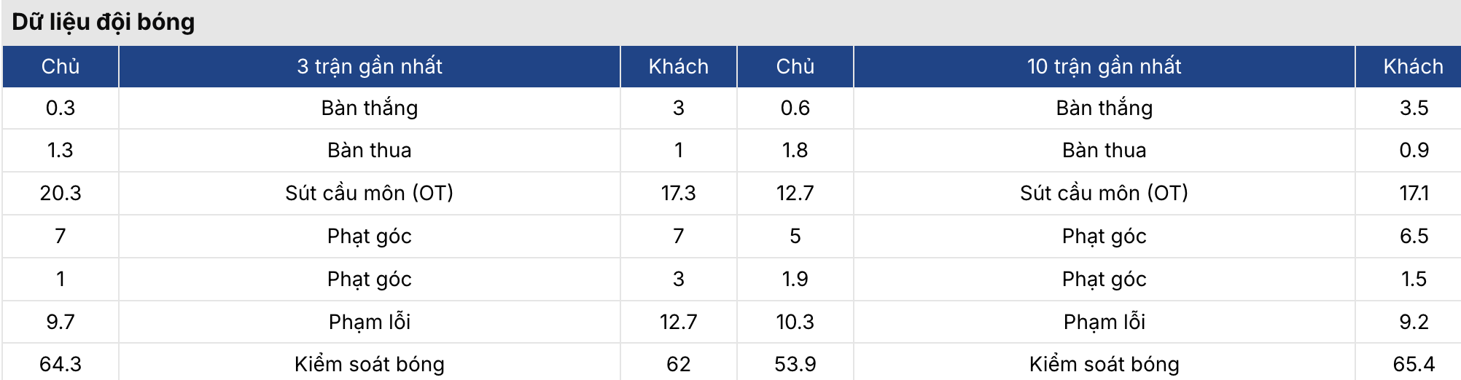
Task: Click the "Dữ liệu đội bóng" heading
Action: (x=104, y=22)
